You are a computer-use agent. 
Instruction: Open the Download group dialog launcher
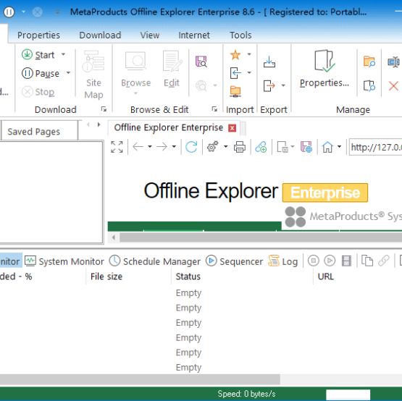pyautogui.click(x=104, y=109)
